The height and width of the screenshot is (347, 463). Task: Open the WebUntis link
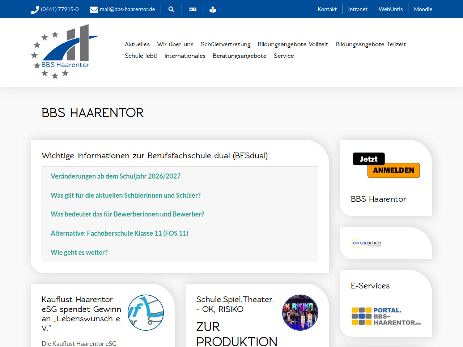(x=390, y=9)
